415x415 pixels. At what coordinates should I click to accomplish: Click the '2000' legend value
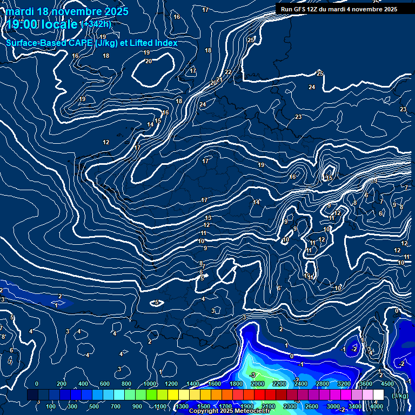click(258, 384)
